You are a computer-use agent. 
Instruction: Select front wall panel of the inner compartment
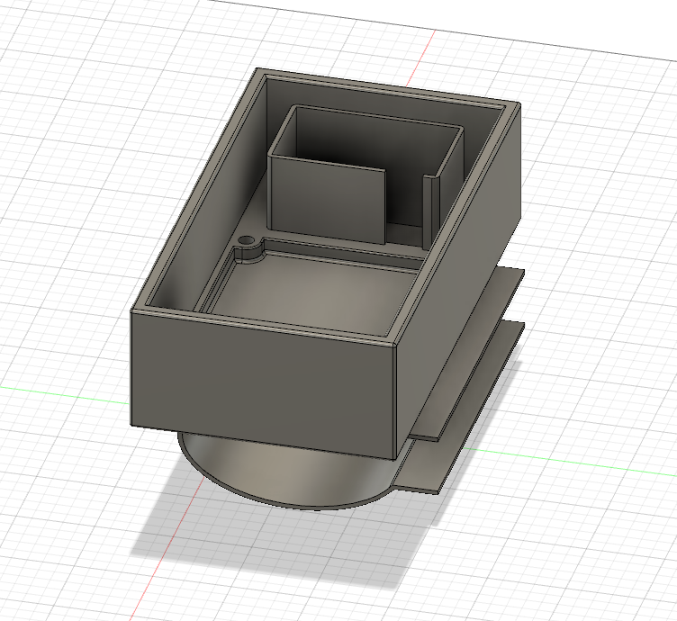[326, 200]
